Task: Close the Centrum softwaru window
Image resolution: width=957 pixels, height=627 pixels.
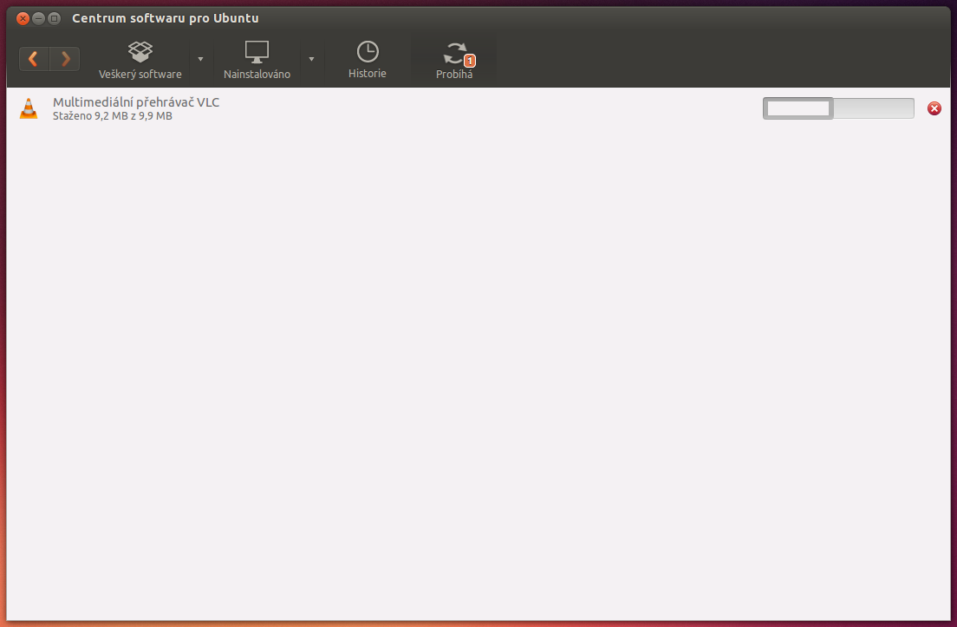Action: point(23,18)
